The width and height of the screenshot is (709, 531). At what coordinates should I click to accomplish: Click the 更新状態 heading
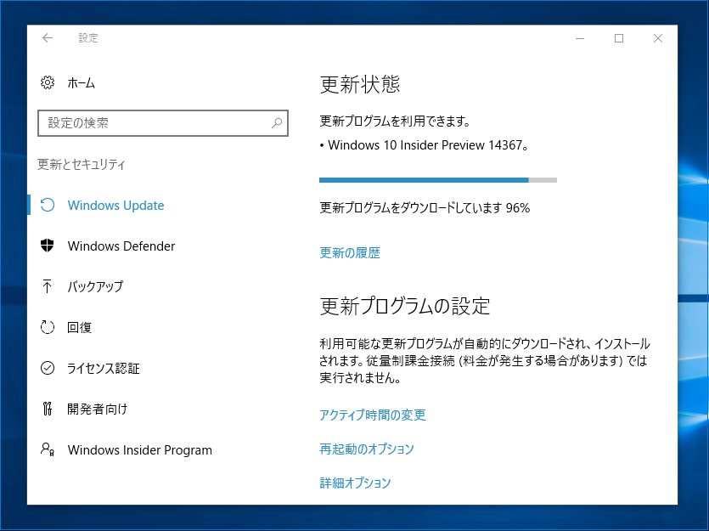360,85
